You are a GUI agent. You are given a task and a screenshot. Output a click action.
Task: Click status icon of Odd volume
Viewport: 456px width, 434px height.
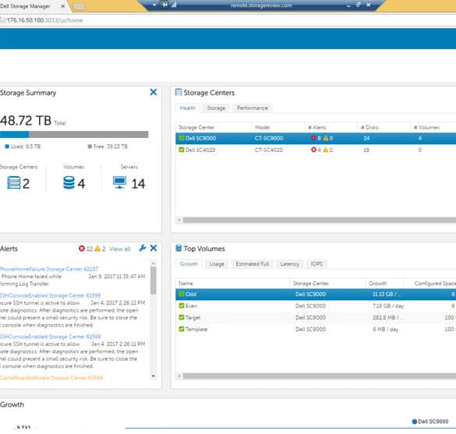[182, 294]
